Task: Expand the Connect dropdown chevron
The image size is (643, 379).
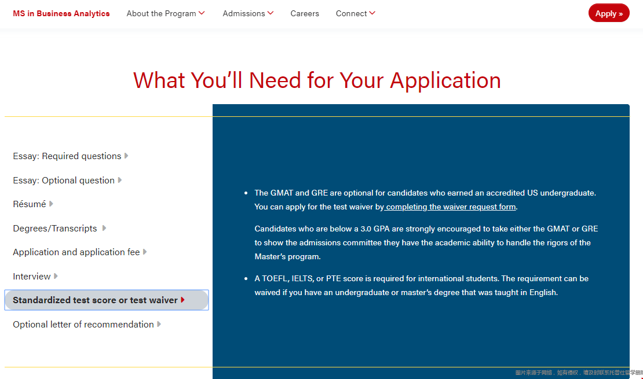Action: pyautogui.click(x=372, y=13)
